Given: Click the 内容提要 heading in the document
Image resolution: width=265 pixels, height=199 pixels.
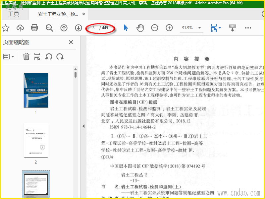Looking at the screenshot, I should coord(192,59).
